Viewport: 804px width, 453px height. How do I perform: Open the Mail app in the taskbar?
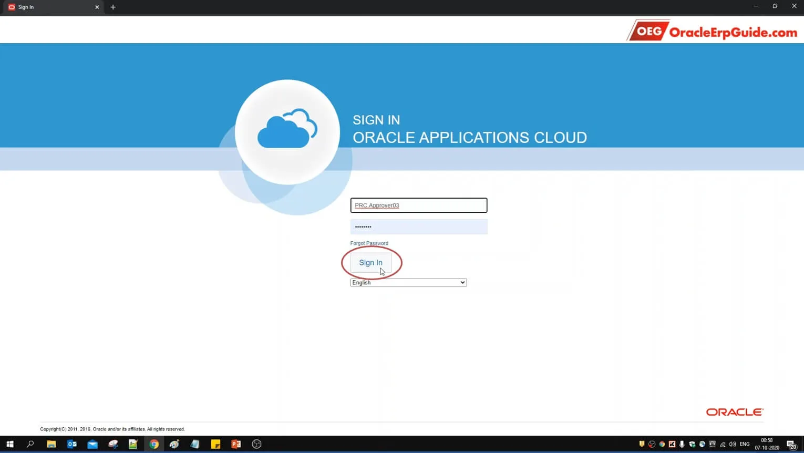[92, 444]
